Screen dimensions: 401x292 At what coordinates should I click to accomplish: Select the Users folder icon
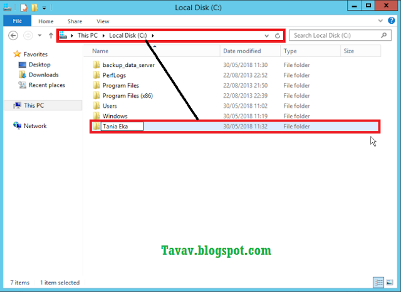click(96, 106)
